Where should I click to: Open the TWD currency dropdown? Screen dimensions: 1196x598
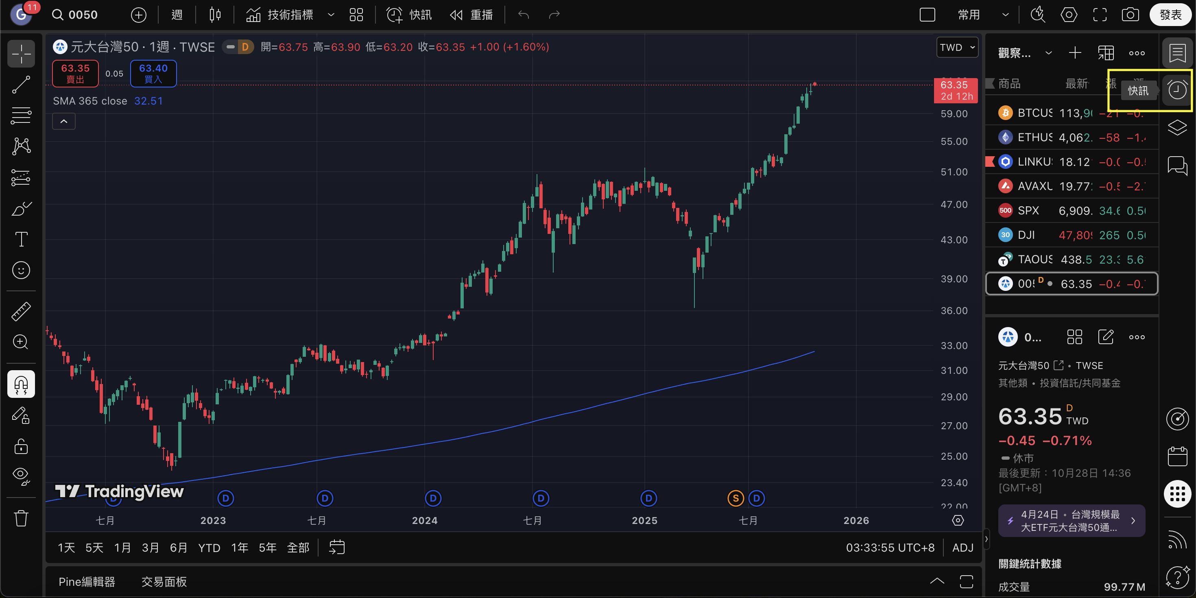click(x=957, y=47)
